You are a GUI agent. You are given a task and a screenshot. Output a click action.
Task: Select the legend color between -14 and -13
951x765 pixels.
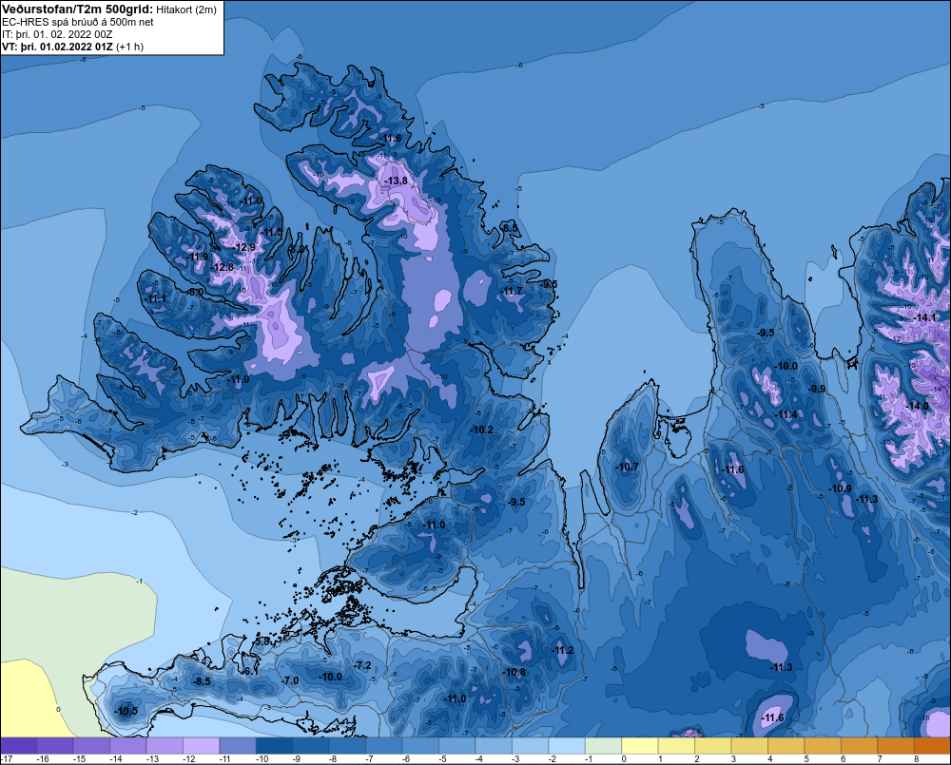pos(128,746)
